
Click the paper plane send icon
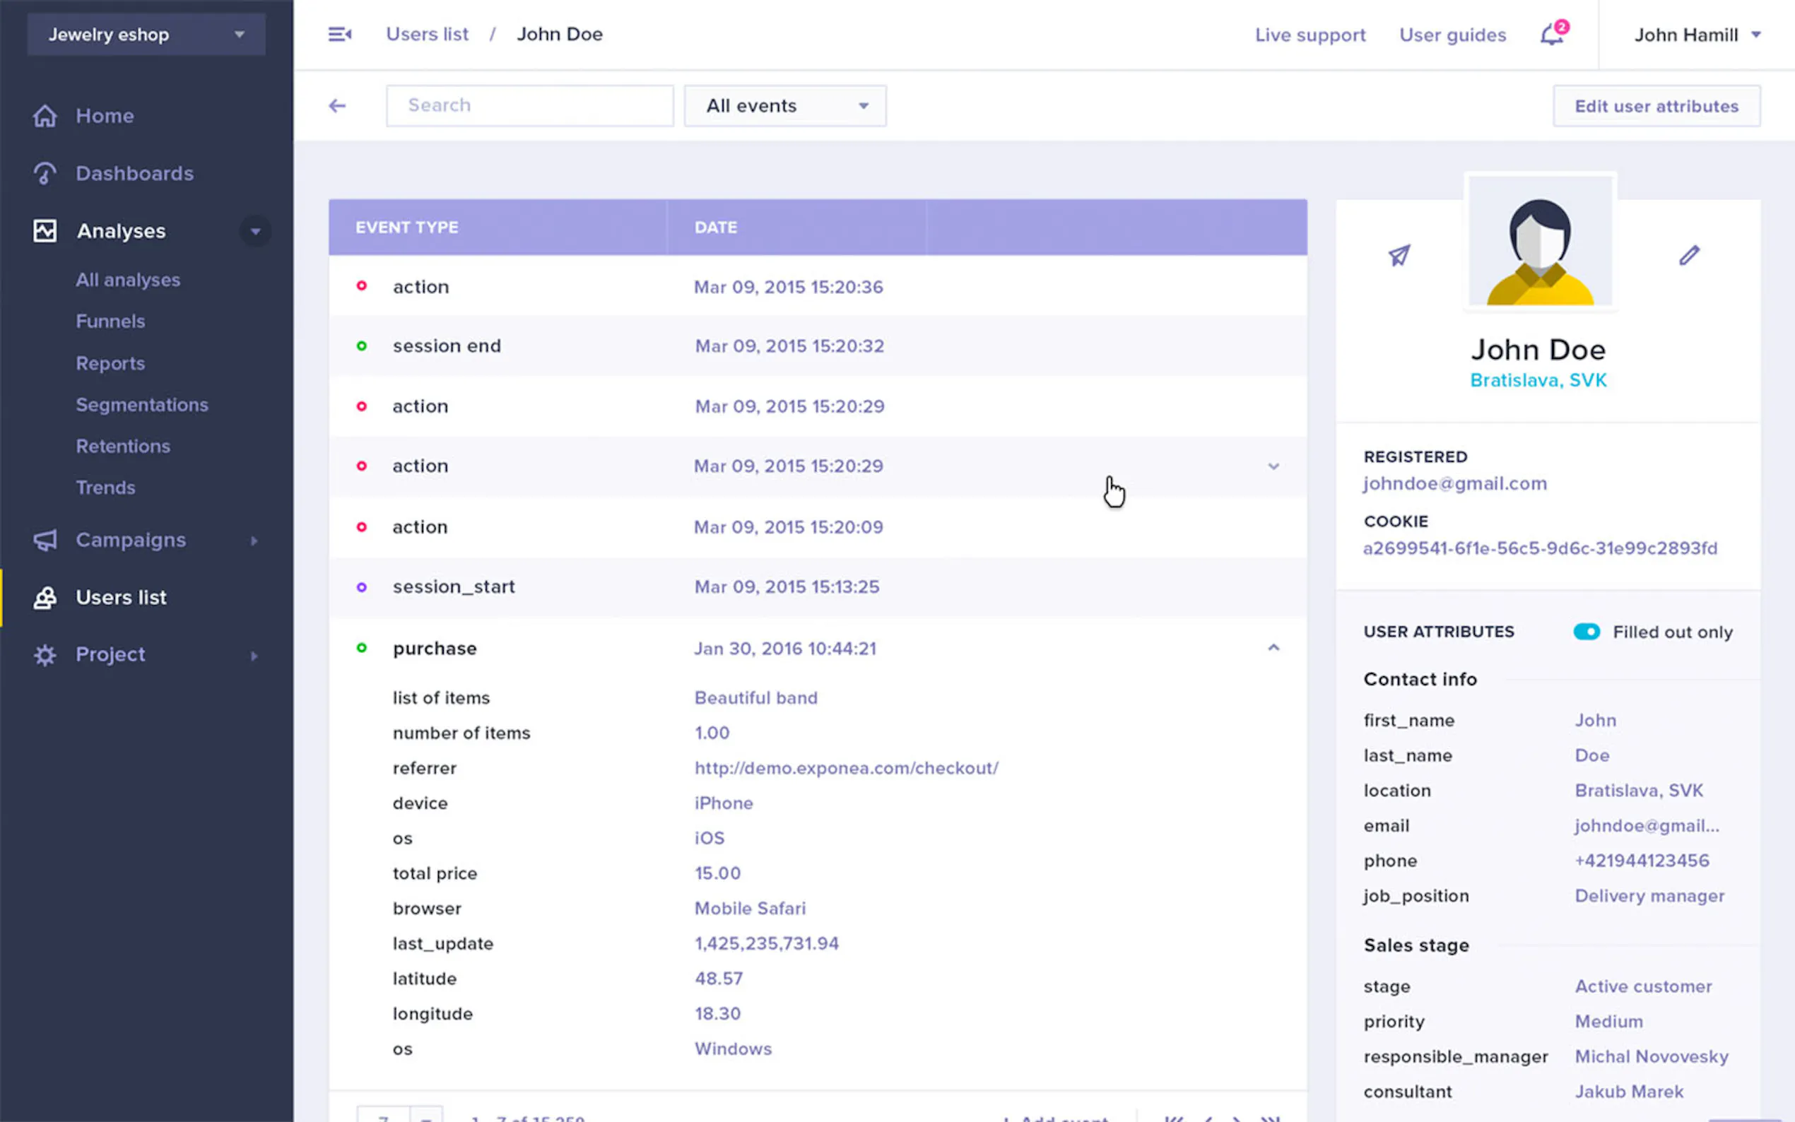[x=1399, y=256]
